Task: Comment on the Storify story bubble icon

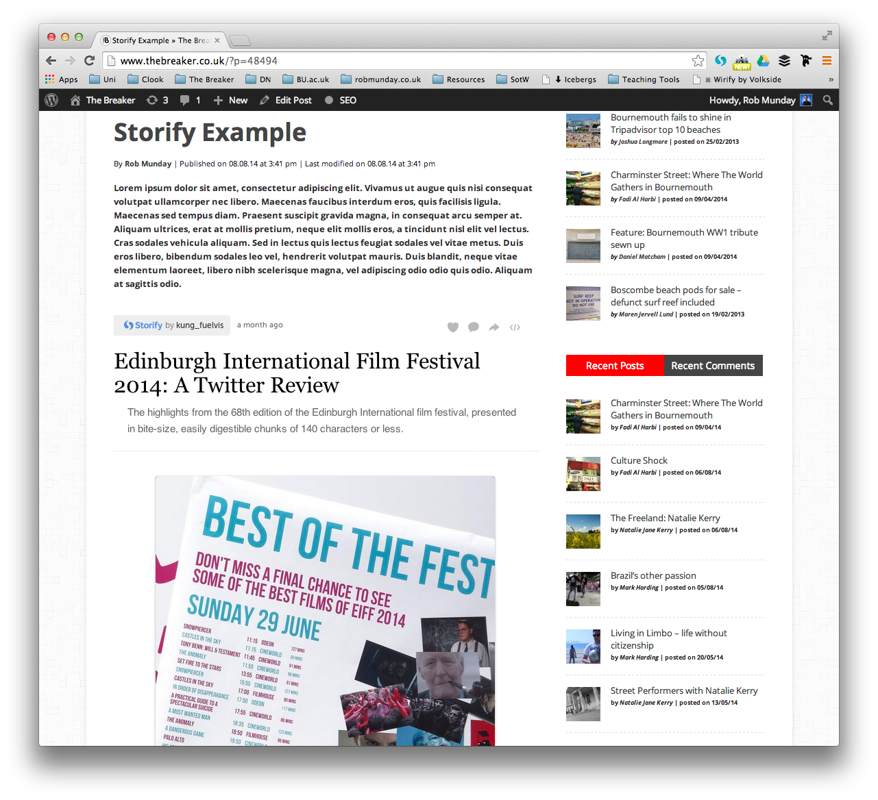Action: [x=474, y=327]
